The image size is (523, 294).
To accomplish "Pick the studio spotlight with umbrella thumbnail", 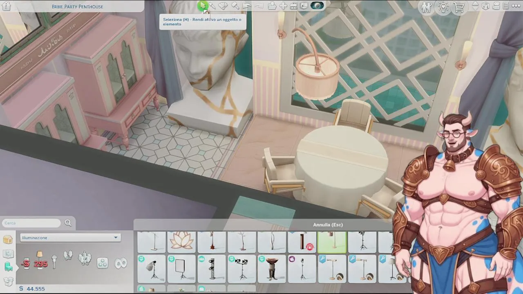I will coord(151,269).
